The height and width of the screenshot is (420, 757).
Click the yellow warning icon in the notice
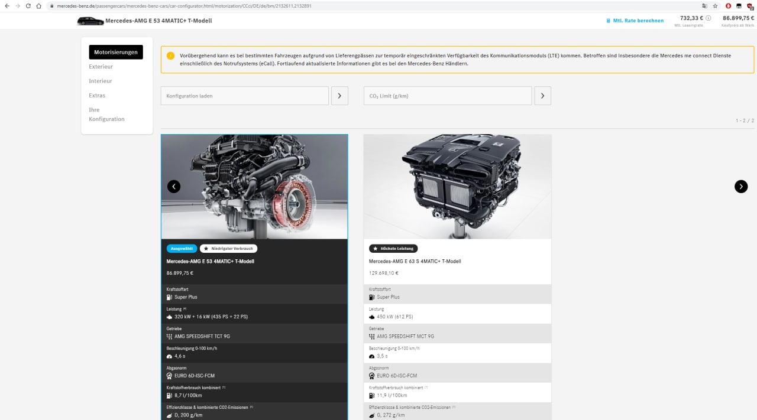coord(170,56)
